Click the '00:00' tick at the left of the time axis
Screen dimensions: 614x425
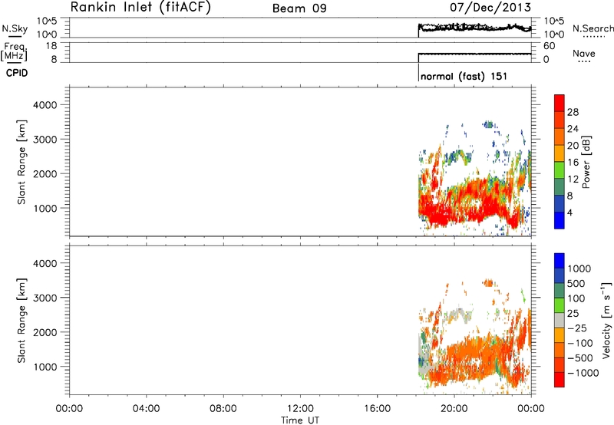click(69, 409)
